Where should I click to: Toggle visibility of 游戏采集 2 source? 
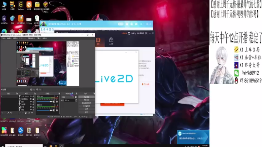(31, 99)
